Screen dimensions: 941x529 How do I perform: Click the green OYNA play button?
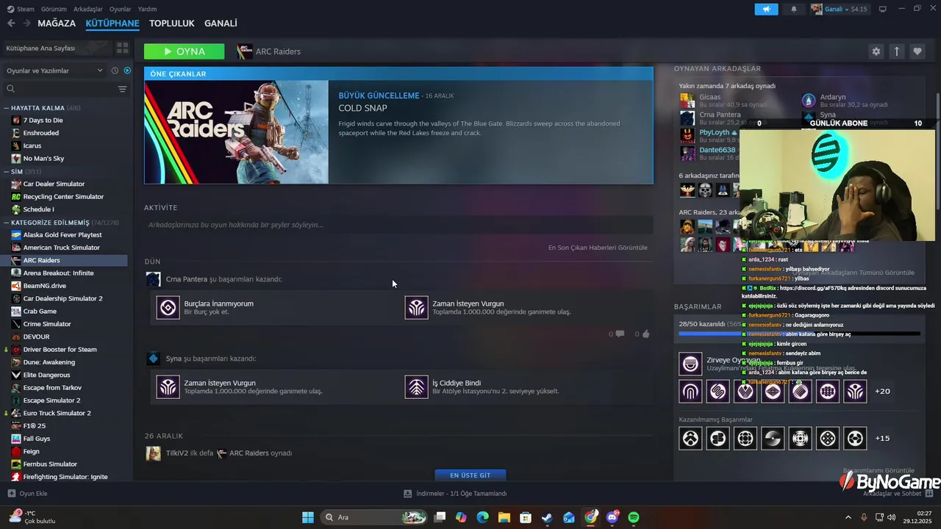185,51
